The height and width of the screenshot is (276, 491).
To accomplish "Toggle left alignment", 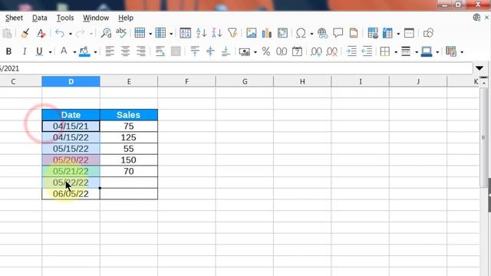I will point(110,51).
